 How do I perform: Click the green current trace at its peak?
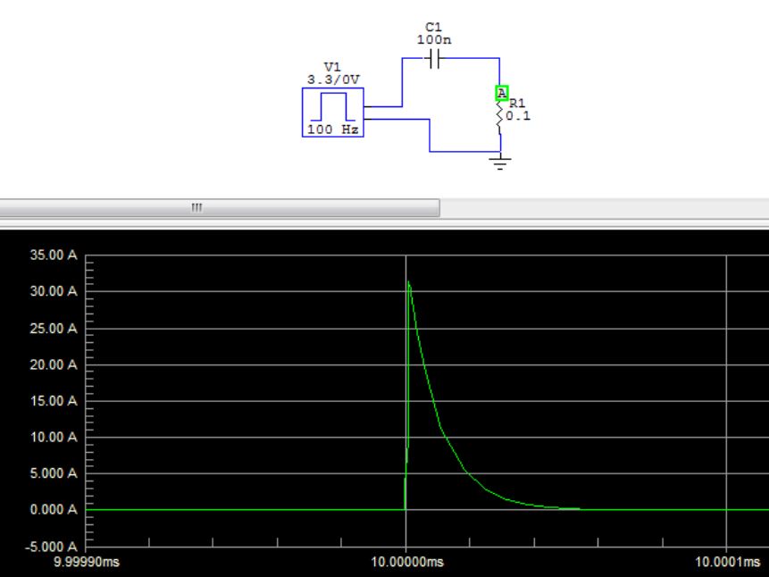[x=408, y=281]
